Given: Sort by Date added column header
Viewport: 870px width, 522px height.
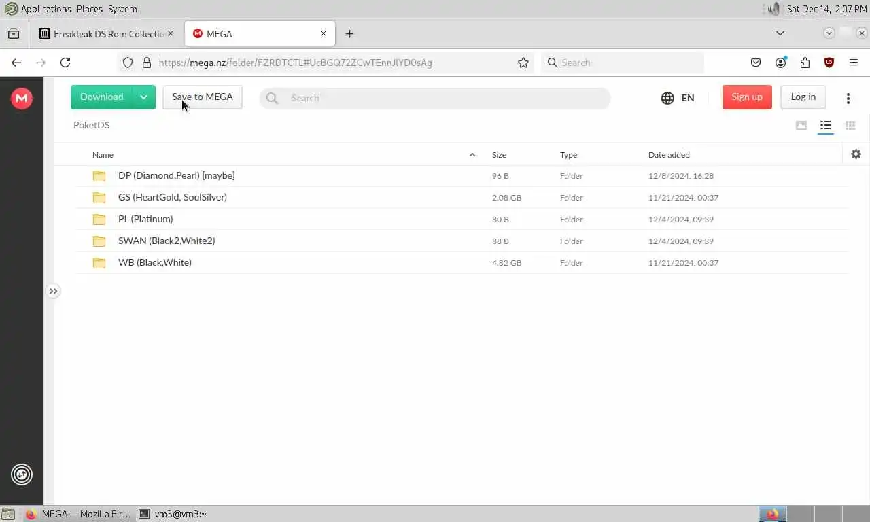Looking at the screenshot, I should [x=669, y=155].
